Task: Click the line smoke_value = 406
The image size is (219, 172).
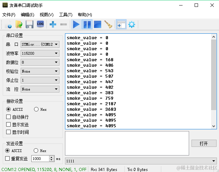Action: click(x=90, y=65)
